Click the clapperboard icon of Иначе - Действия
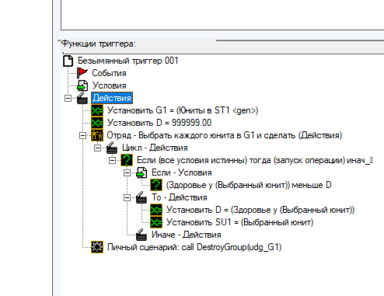 (x=141, y=235)
